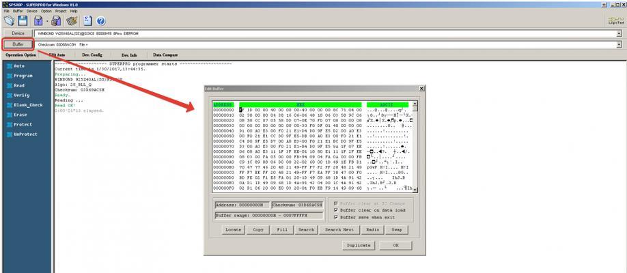Click the Save Project toolbar icon
Screen dimensions: 627x273
pos(57,20)
